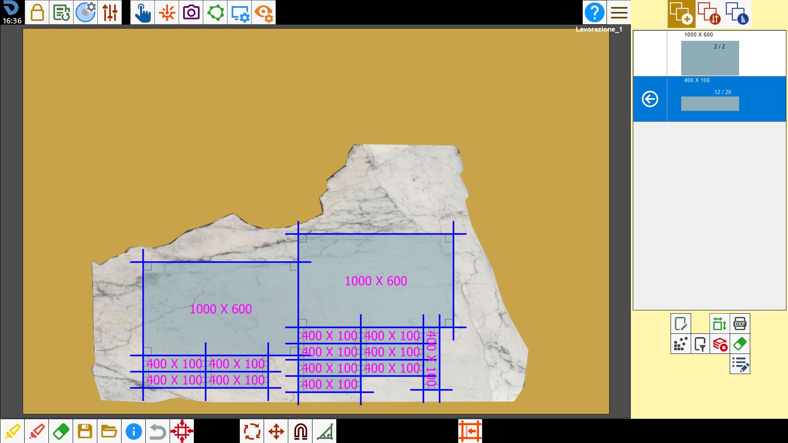Toggle the eye visibility settings icon
788x443 pixels.
click(x=264, y=12)
